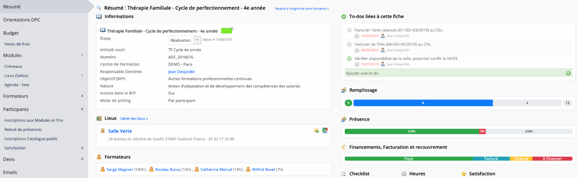Open the Formateurs section in the sidebar

click(x=16, y=96)
